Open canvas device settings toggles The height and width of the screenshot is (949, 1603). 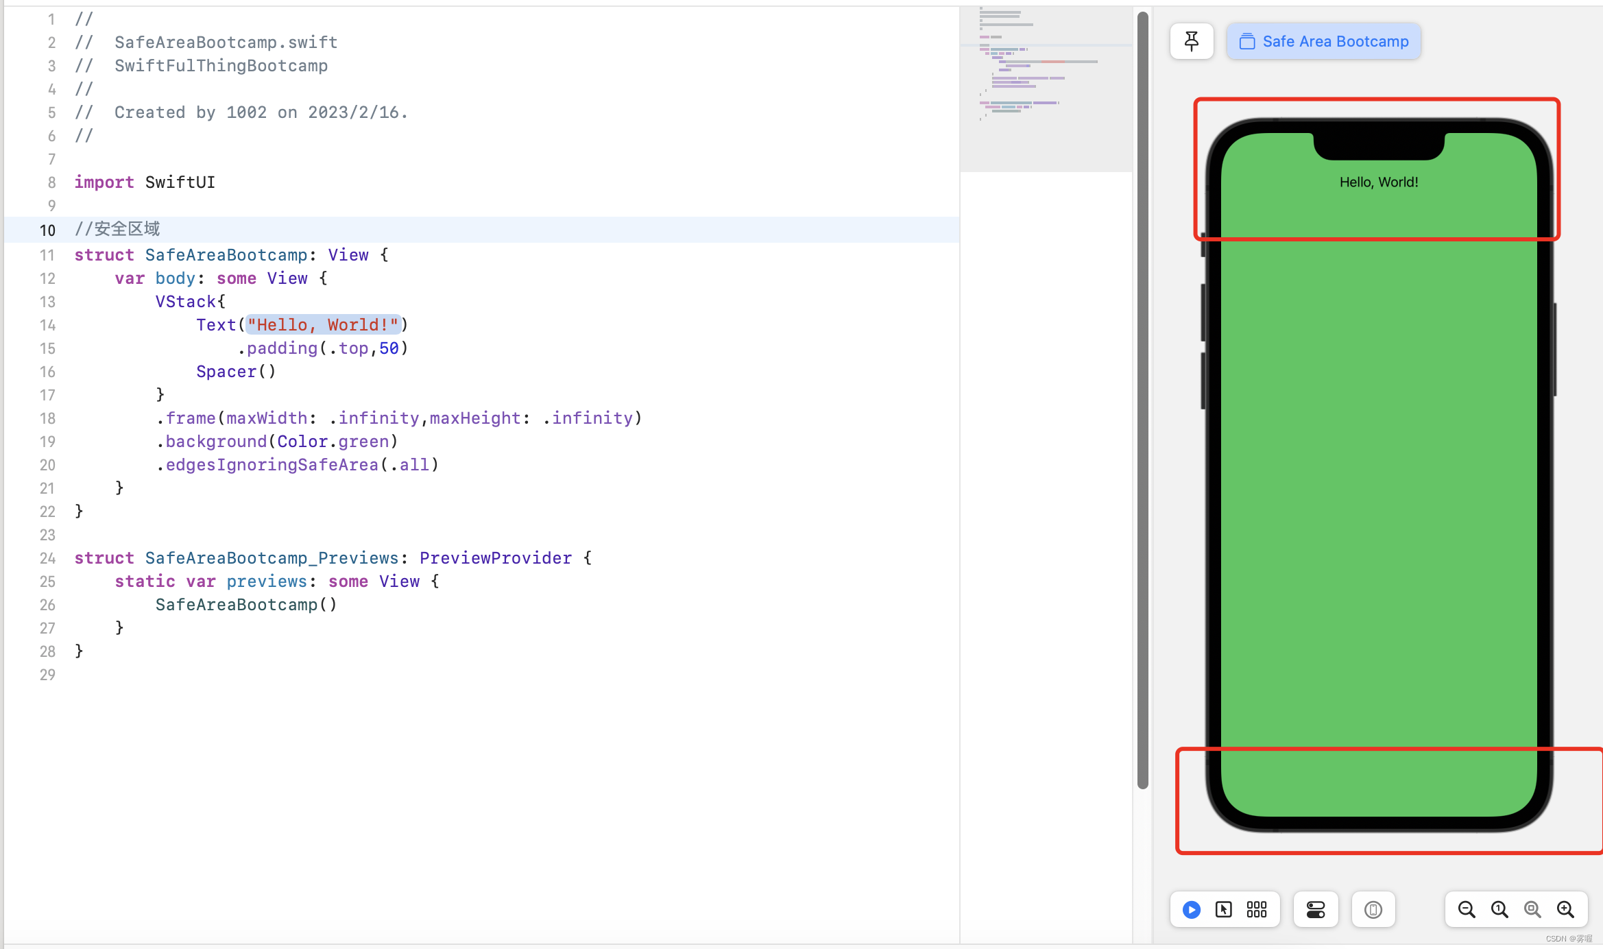tap(1316, 909)
